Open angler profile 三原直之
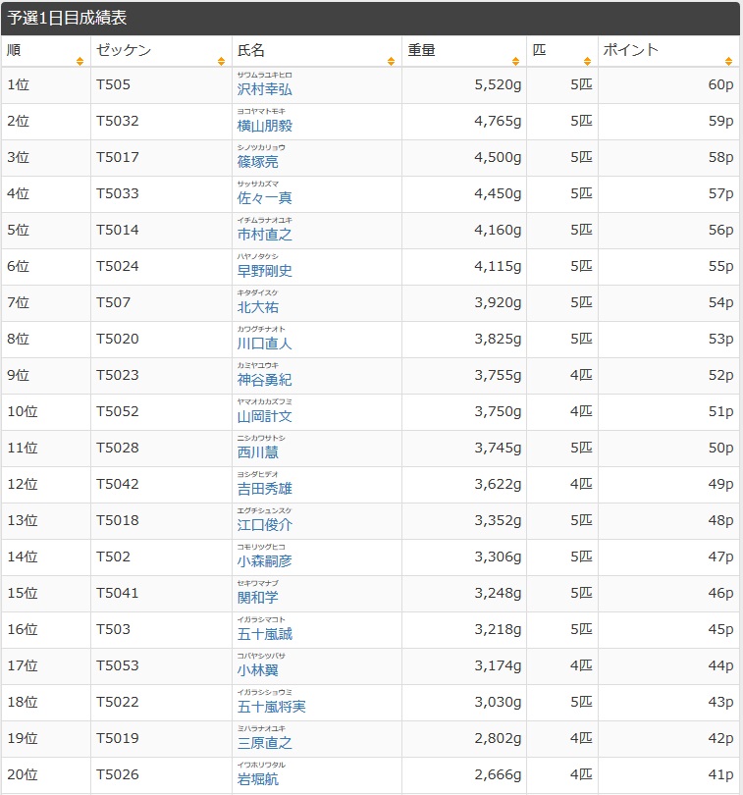743x795 pixels. pyautogui.click(x=265, y=743)
